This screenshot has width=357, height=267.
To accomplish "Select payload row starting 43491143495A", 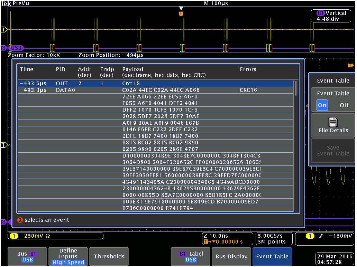I will click(156, 182).
